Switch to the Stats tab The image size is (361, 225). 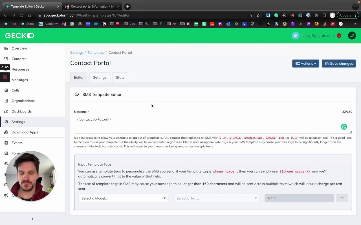(x=120, y=77)
